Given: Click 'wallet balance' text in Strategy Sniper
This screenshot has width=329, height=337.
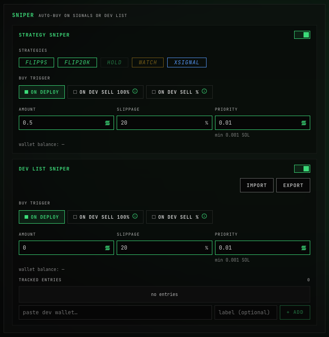Looking at the screenshot, I should [42, 145].
